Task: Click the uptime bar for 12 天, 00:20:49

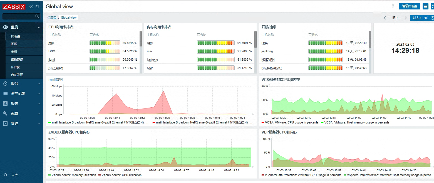Action: click(325, 43)
